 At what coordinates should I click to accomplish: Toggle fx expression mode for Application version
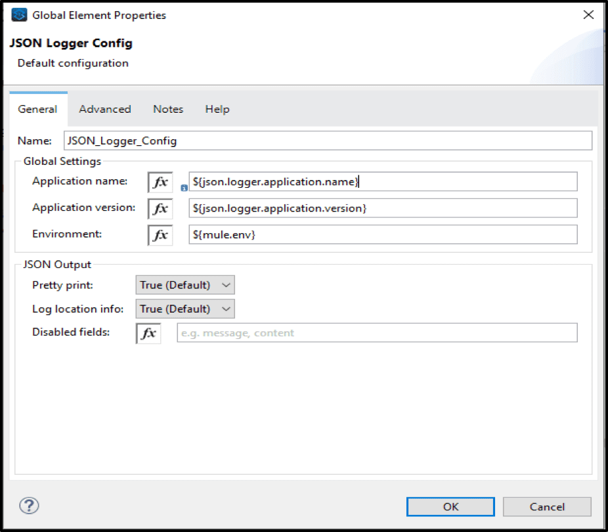click(160, 209)
